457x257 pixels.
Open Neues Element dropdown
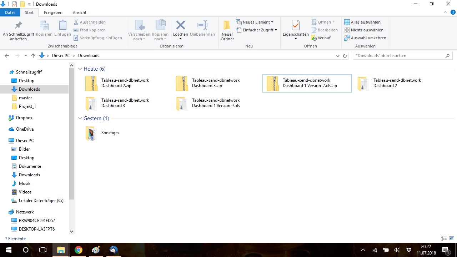[x=255, y=22]
